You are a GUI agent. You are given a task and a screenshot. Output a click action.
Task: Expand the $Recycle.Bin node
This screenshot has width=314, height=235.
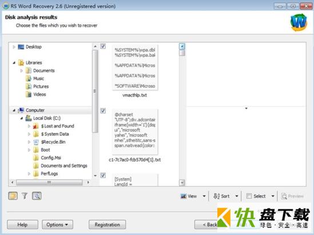[29, 142]
